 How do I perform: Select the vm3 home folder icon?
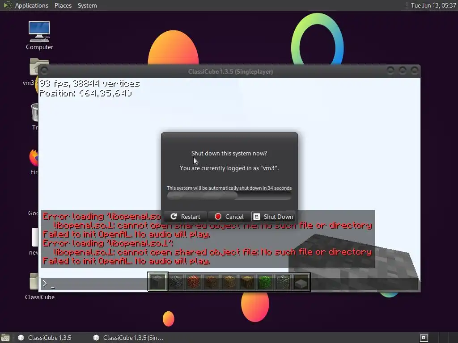[34, 72]
